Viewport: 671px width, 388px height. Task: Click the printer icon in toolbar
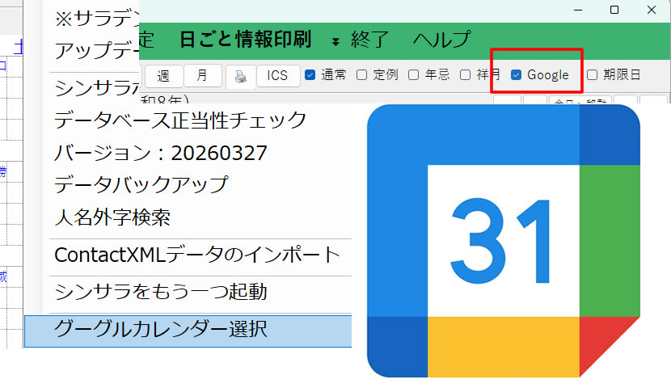[239, 76]
